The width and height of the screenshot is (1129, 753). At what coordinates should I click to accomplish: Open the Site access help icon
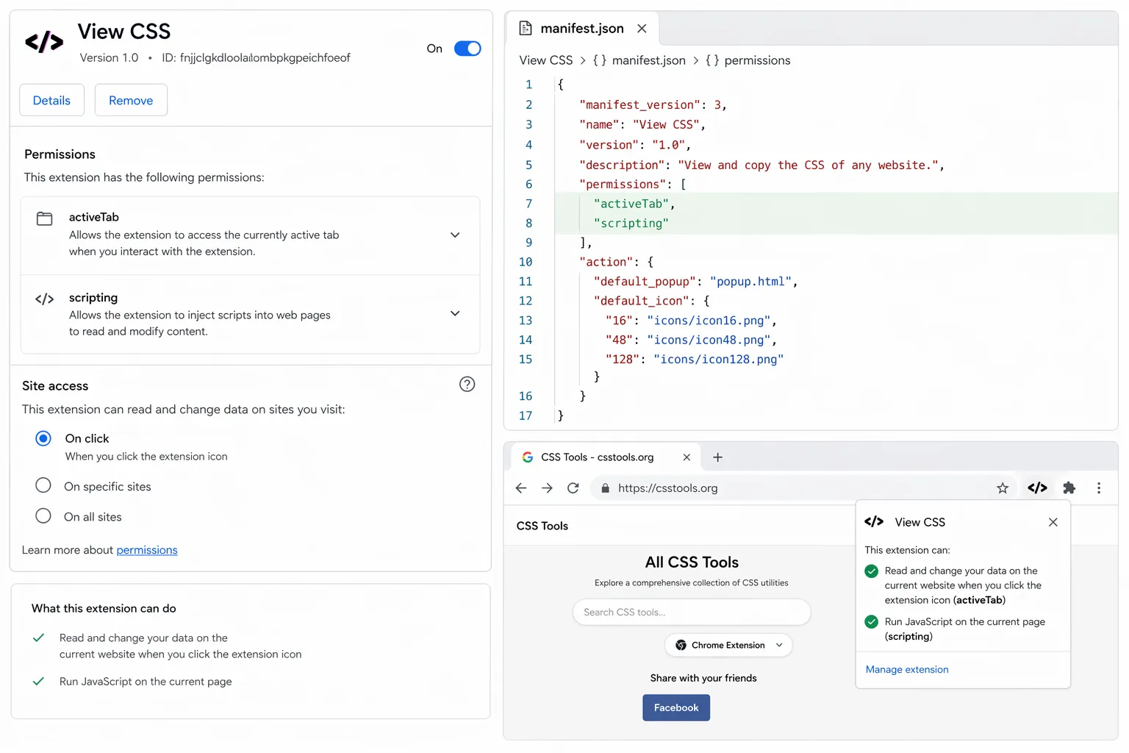(x=467, y=384)
